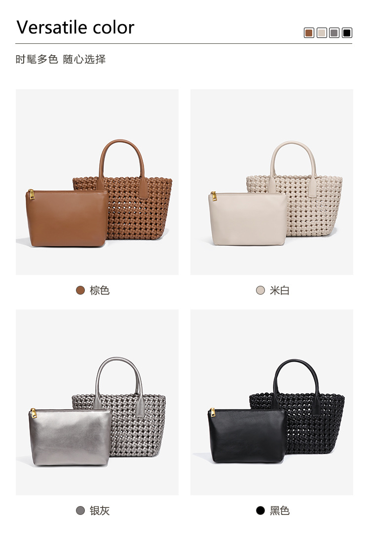The width and height of the screenshot is (370, 544).
Task: Choose the gray swatch in header
Action: (x=334, y=33)
